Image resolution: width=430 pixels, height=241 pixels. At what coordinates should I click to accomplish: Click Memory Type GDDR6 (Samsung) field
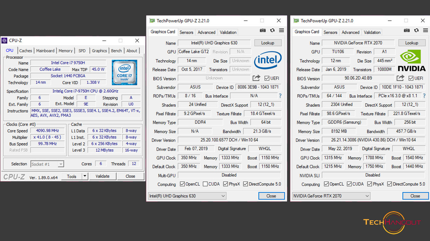click(x=344, y=122)
